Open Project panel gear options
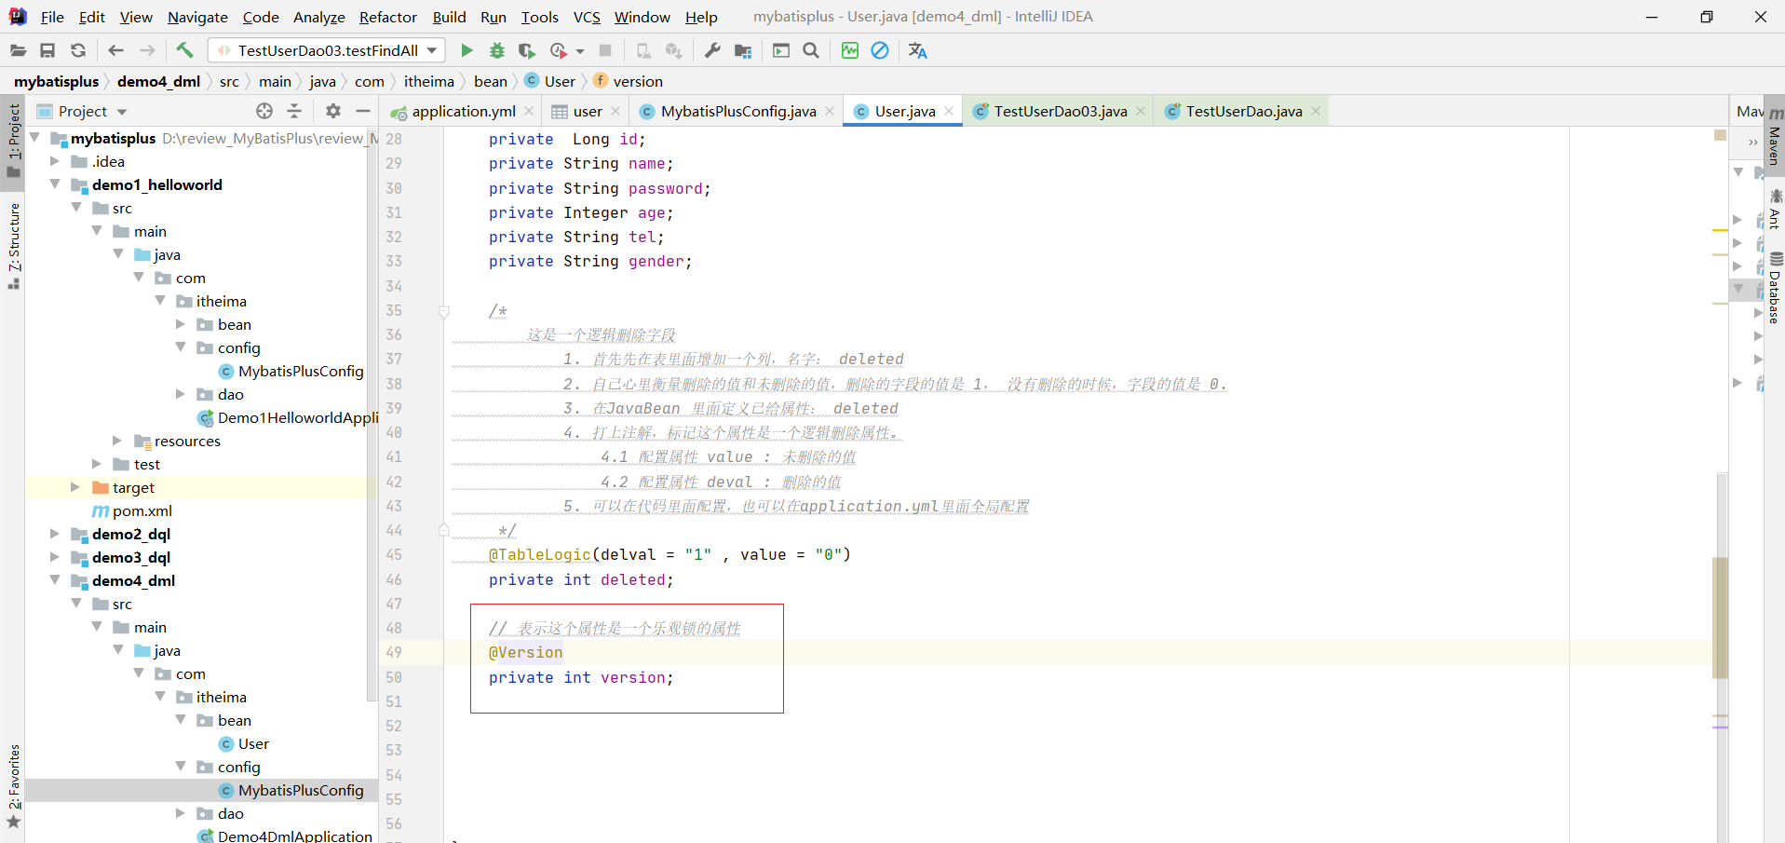The width and height of the screenshot is (1785, 843). 333,111
